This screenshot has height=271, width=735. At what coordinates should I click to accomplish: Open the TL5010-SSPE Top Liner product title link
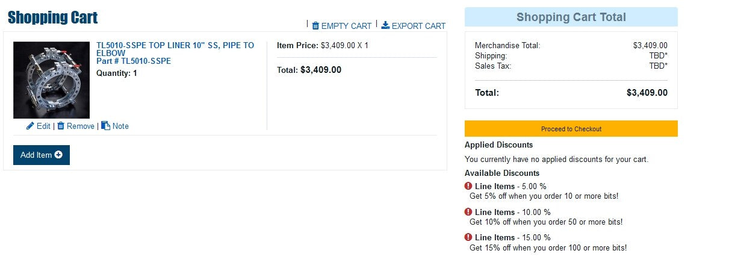(175, 49)
